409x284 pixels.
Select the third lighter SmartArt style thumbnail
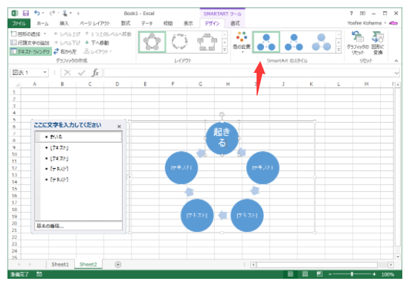click(321, 42)
